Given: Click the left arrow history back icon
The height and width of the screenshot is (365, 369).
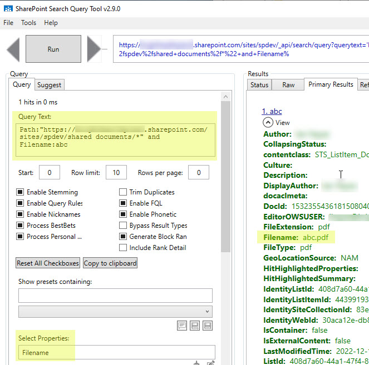Looking at the screenshot, I should click(x=13, y=49).
